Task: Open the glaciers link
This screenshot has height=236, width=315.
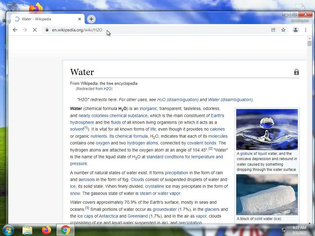Action: (x=212, y=210)
